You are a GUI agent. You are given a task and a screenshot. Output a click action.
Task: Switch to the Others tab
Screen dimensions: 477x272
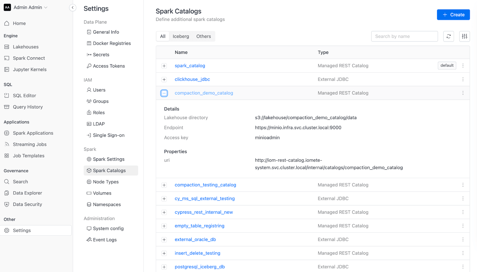pos(204,36)
